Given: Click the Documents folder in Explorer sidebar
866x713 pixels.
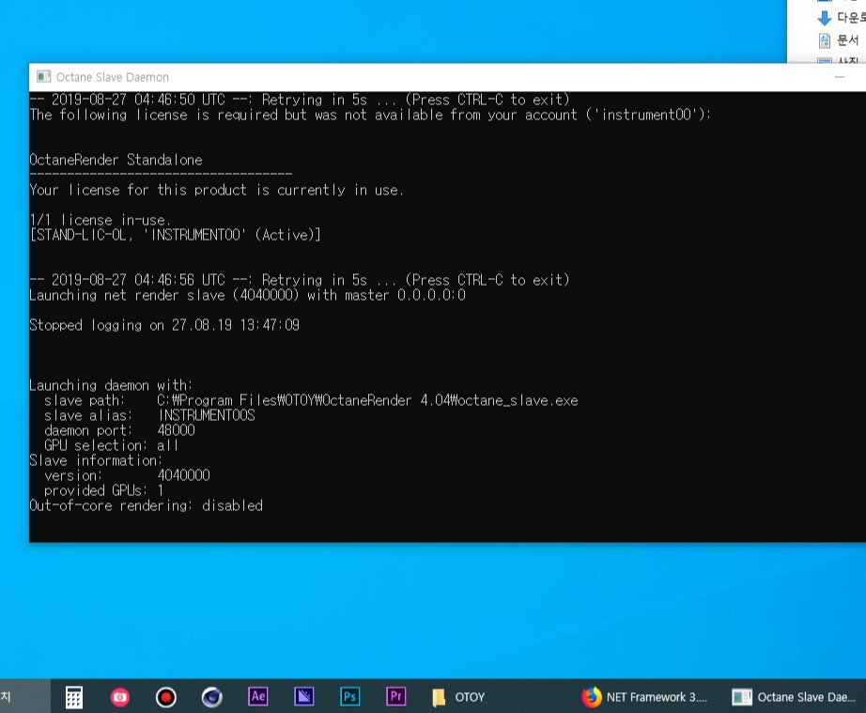Looking at the screenshot, I should coord(839,40).
